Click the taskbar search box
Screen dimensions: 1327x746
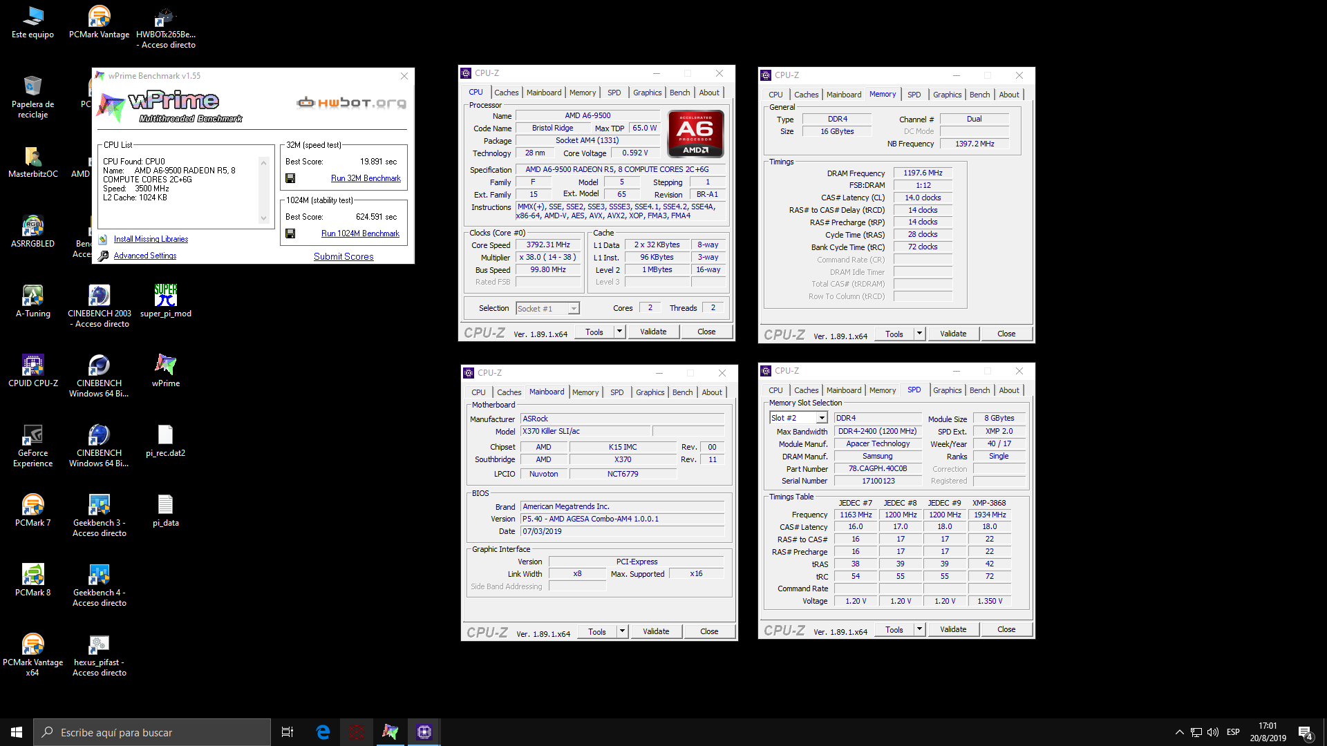(x=152, y=732)
